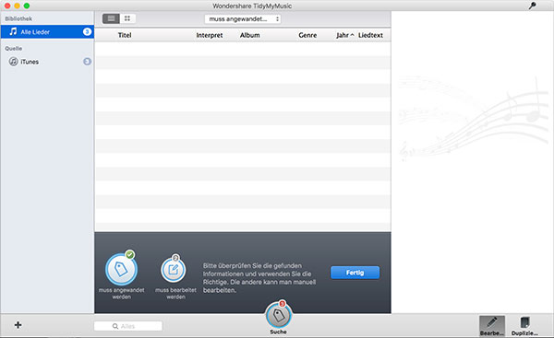Sort by the Album column header
This screenshot has height=338, width=554.
coord(250,35)
